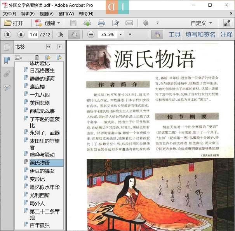Click the send email envelope icon
This screenshot has height=231, width=235.
[129, 23]
